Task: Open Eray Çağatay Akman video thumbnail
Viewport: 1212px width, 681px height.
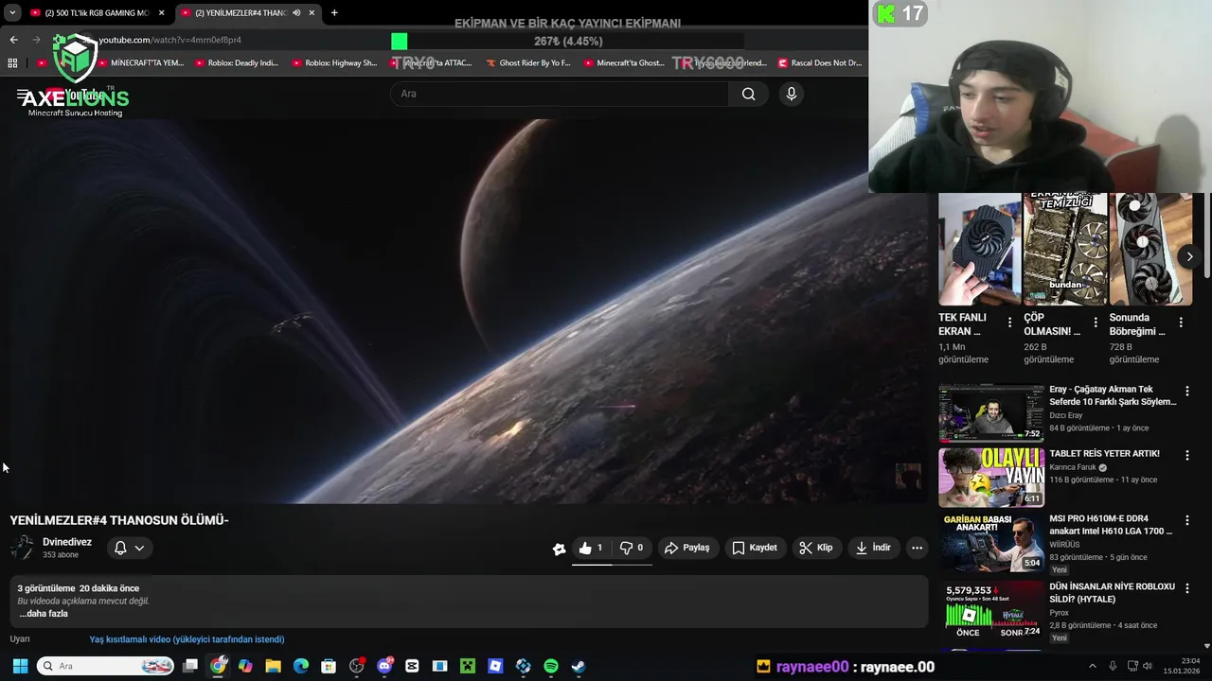Action: 991,413
